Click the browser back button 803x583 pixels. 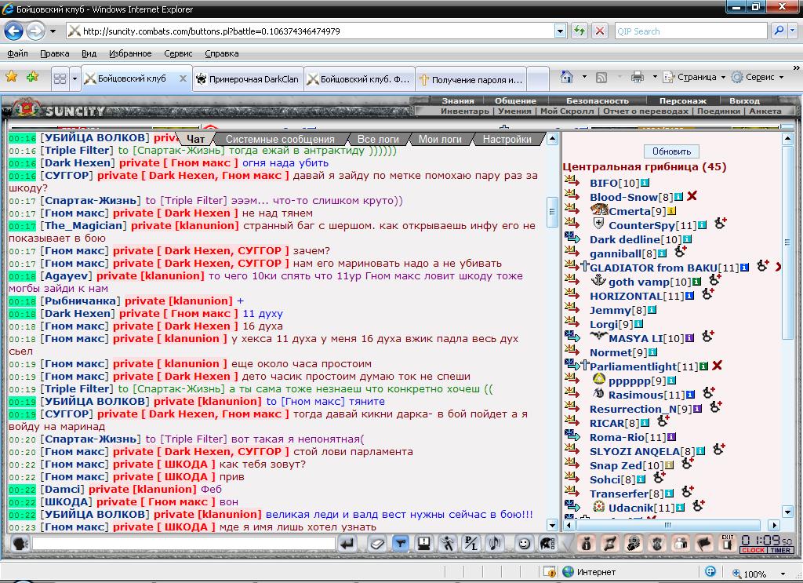(x=14, y=31)
